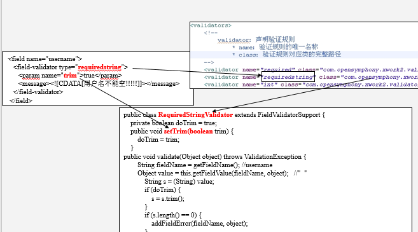The height and width of the screenshot is (232, 418).
Task: Click 'if (s.length() == 0) {' line
Action: click(x=173, y=215)
